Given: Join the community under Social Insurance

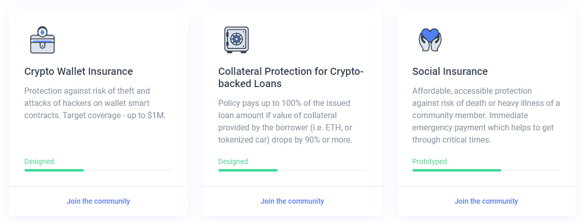Looking at the screenshot, I should coord(486,201).
